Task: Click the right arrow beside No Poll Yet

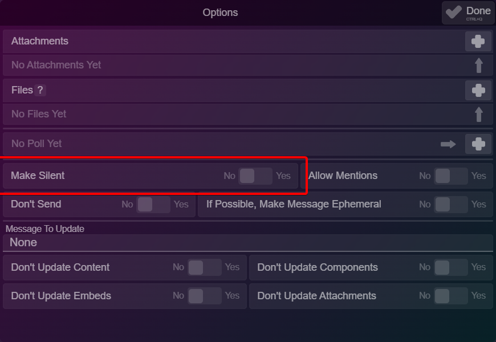Action: pos(448,144)
